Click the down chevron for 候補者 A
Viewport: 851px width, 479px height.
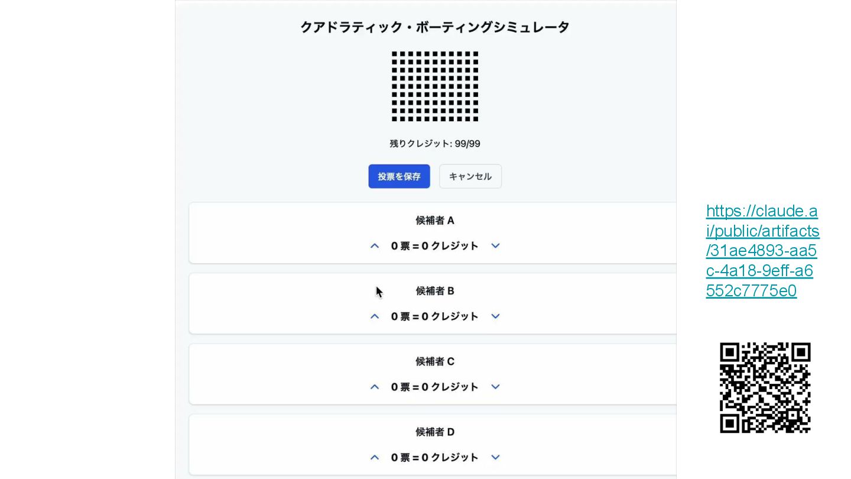point(495,246)
